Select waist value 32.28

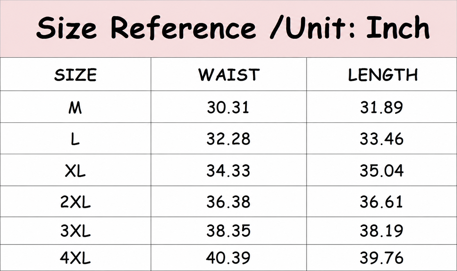pos(228,139)
